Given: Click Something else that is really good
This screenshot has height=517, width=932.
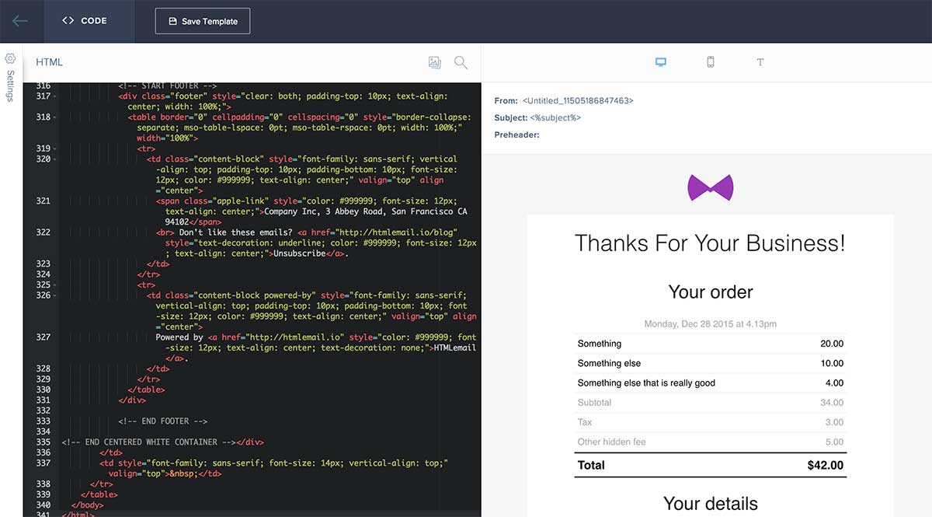Looking at the screenshot, I should tap(646, 383).
